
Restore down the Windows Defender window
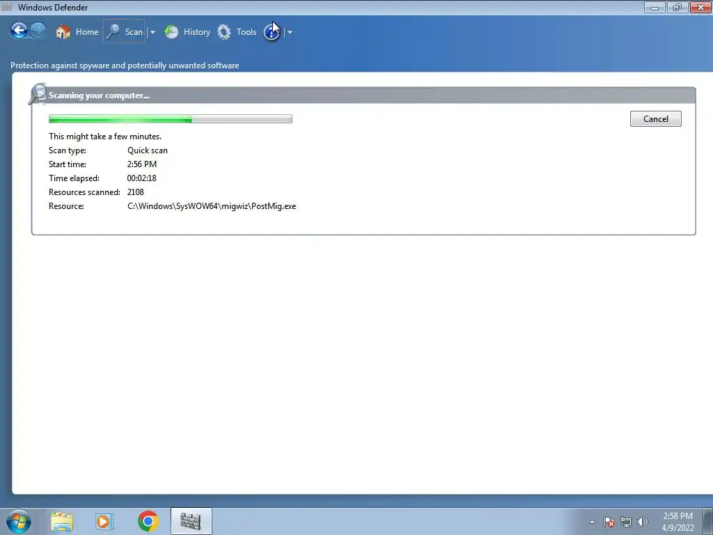[677, 7]
